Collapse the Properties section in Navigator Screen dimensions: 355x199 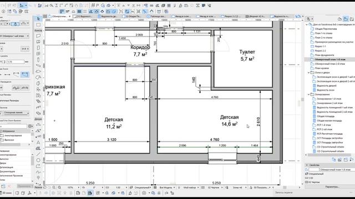coord(307,165)
